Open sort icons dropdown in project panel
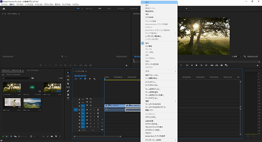The image size is (262, 142). [32, 136]
